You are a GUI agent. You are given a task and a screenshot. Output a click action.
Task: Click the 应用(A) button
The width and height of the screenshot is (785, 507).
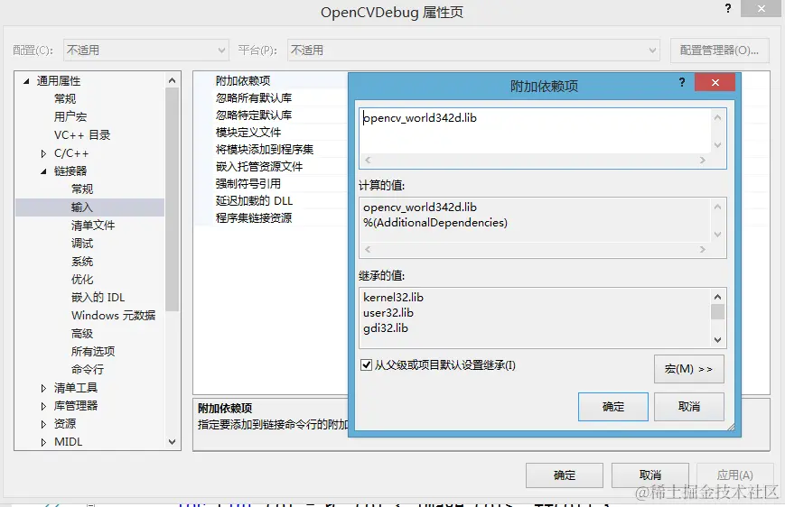pos(734,475)
